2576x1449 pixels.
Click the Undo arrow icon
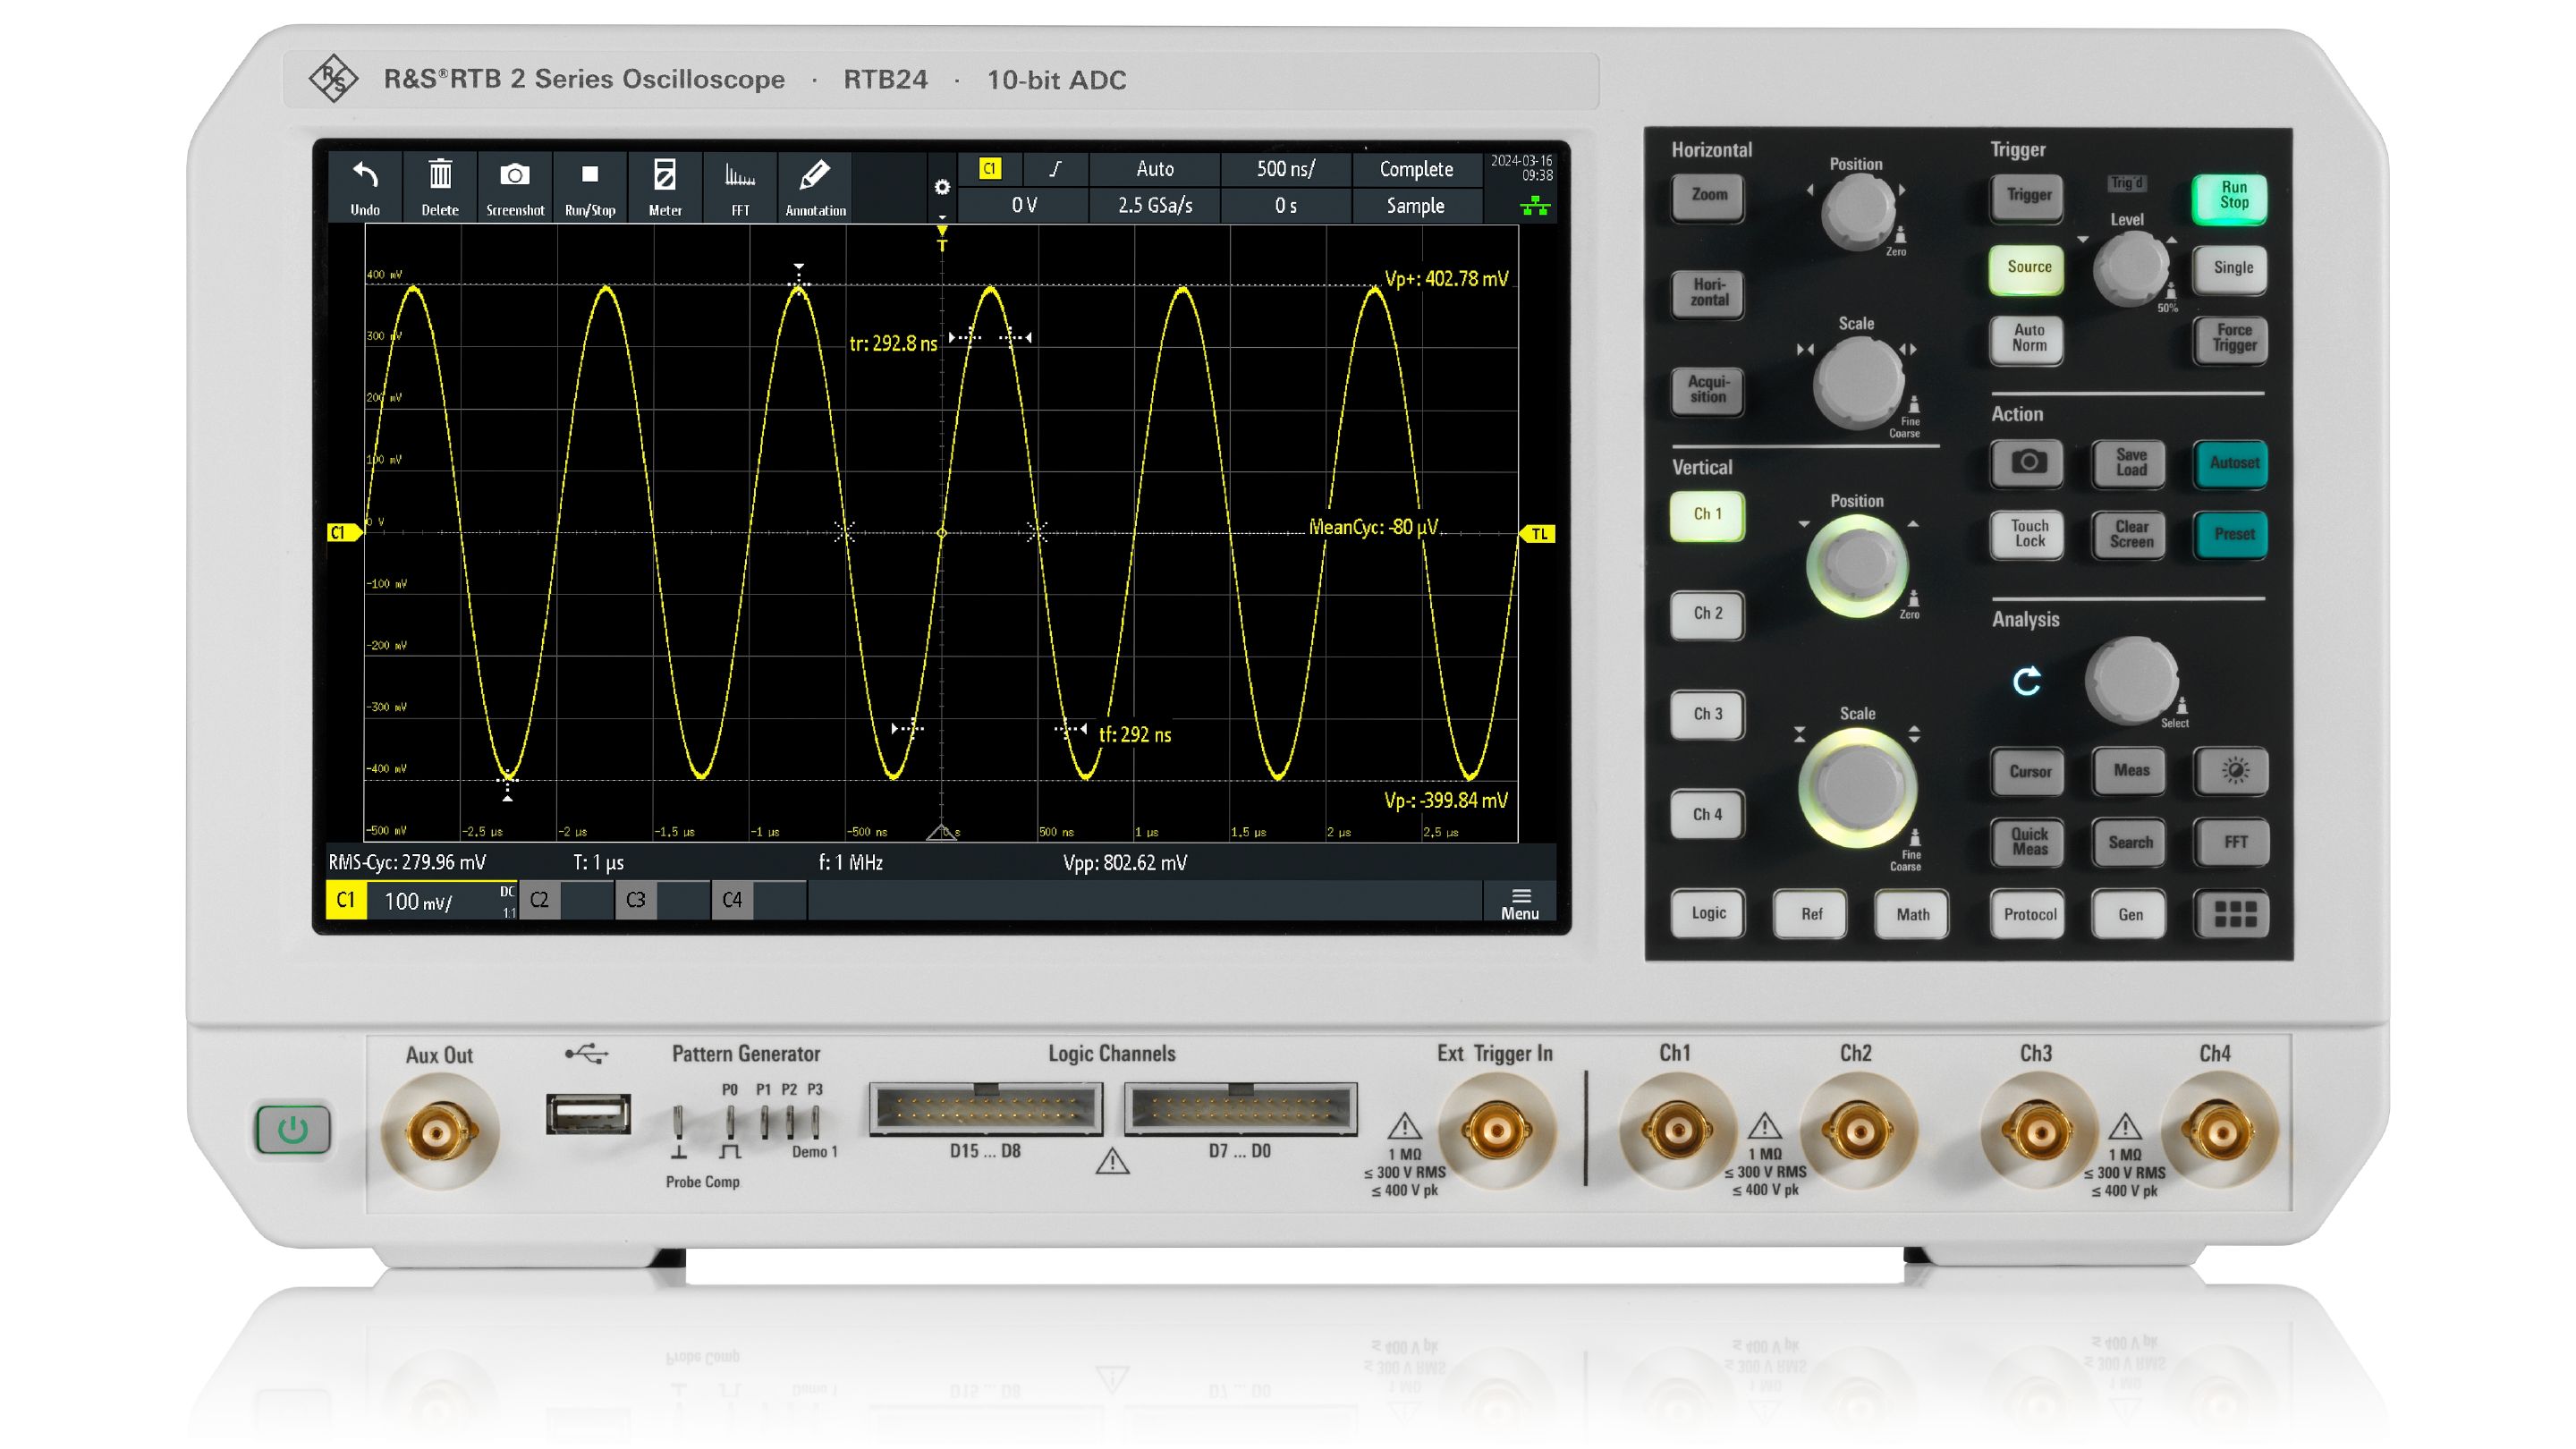(366, 186)
